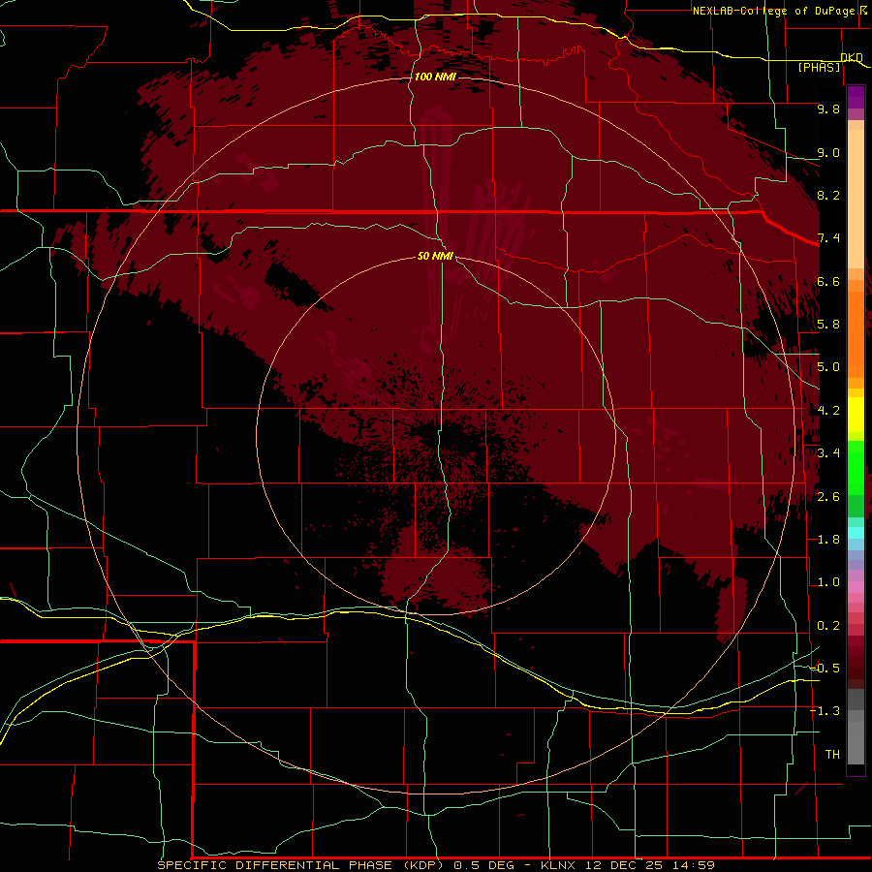The width and height of the screenshot is (872, 872).
Task: Click the dark purple swatch atop color bar
Action: pyautogui.click(x=856, y=93)
